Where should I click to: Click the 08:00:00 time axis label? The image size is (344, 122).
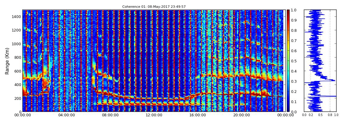click(109, 115)
